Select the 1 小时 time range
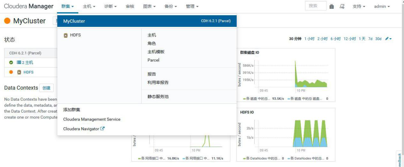The width and height of the screenshot is (404, 167). (x=309, y=39)
